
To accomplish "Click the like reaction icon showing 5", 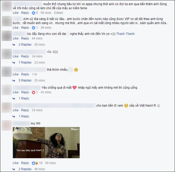I will point(33,13).
